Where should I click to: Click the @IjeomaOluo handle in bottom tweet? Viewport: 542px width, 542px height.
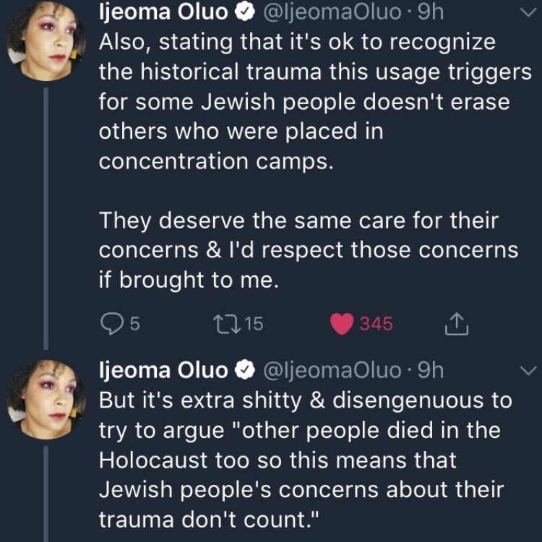pos(331,371)
